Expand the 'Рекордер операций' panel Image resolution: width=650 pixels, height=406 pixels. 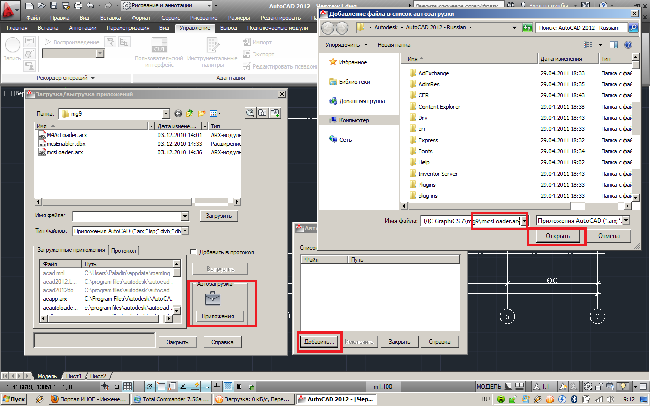coord(66,78)
